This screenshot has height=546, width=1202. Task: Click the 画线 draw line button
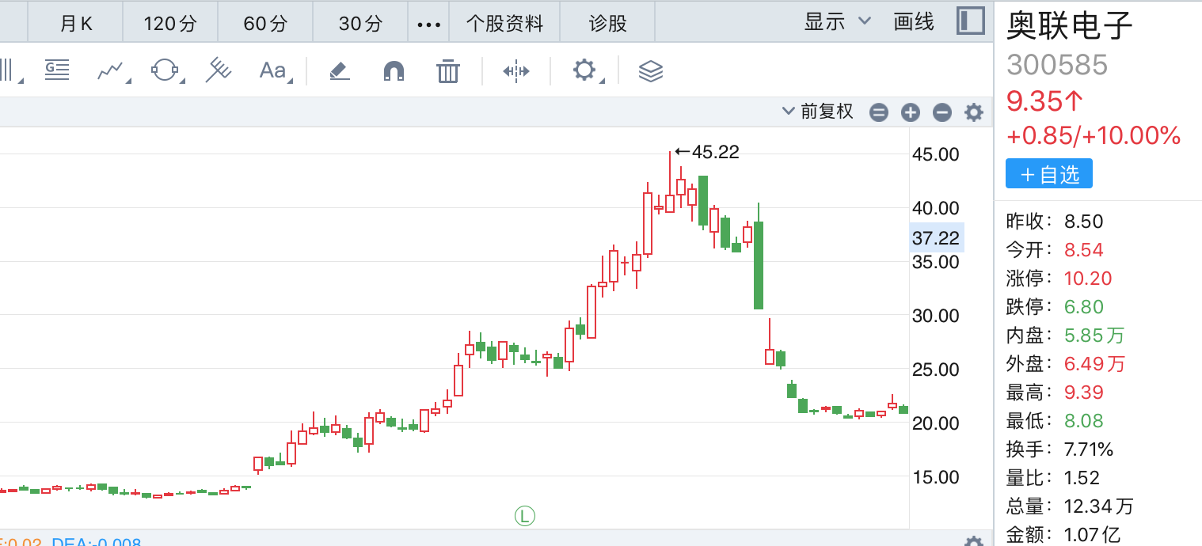click(914, 22)
